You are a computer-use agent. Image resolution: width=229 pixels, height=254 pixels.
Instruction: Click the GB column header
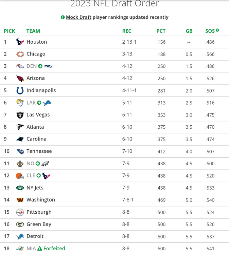[x=189, y=31]
